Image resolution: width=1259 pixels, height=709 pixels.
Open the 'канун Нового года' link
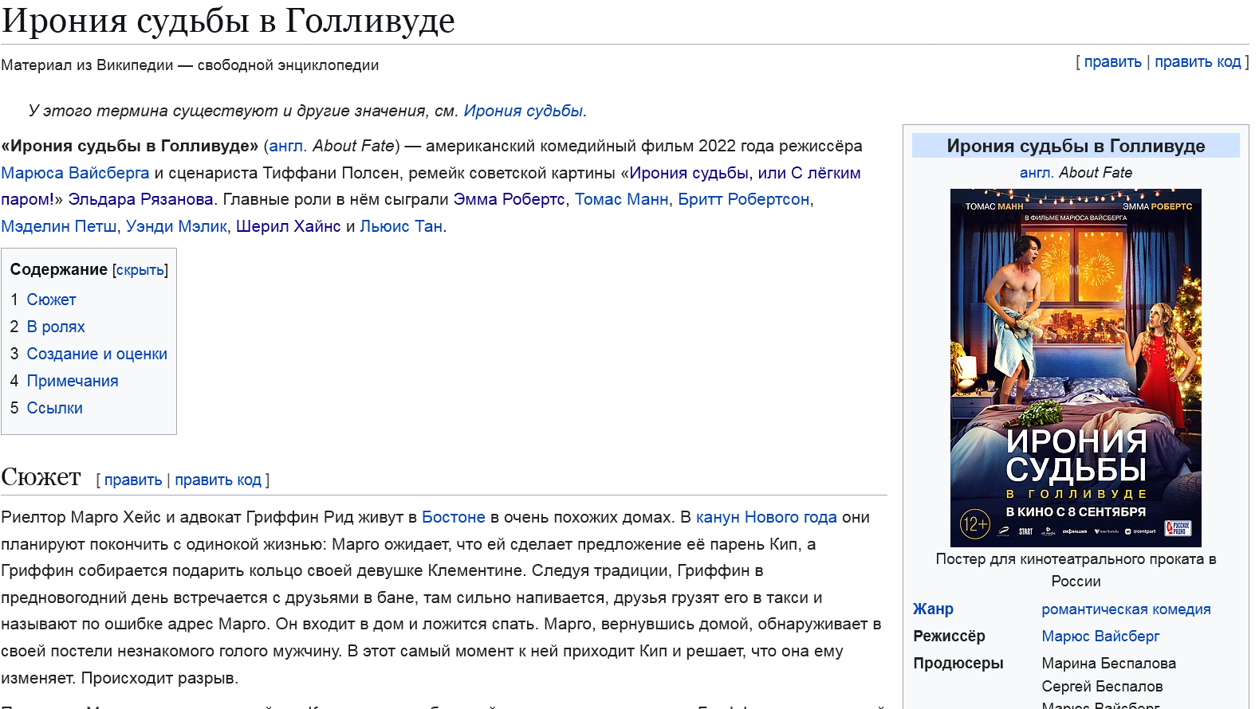coord(766,517)
